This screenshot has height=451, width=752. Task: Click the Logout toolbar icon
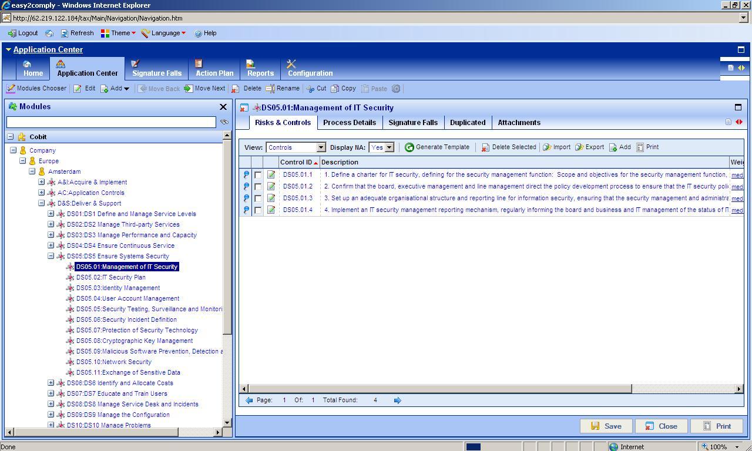point(12,33)
